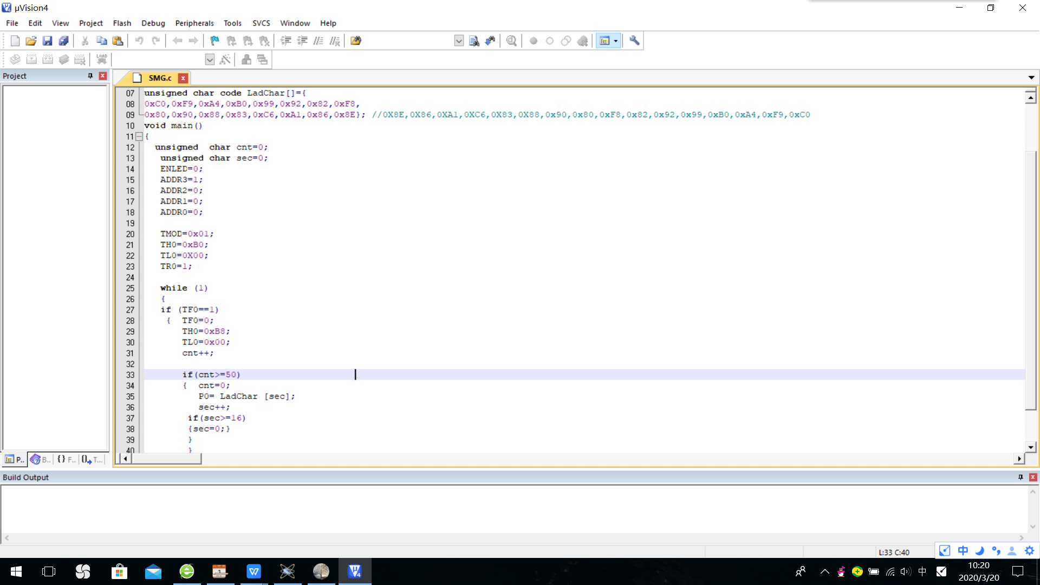The width and height of the screenshot is (1040, 585).
Task: Click the Save All icon
Action: [63, 41]
